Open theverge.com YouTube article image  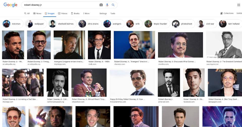[23, 82]
